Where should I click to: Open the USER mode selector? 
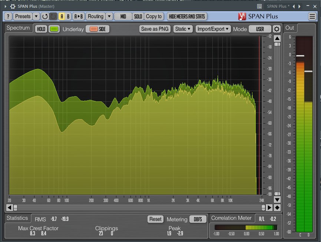point(260,29)
